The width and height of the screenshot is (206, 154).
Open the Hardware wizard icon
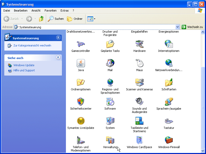(x=139, y=44)
